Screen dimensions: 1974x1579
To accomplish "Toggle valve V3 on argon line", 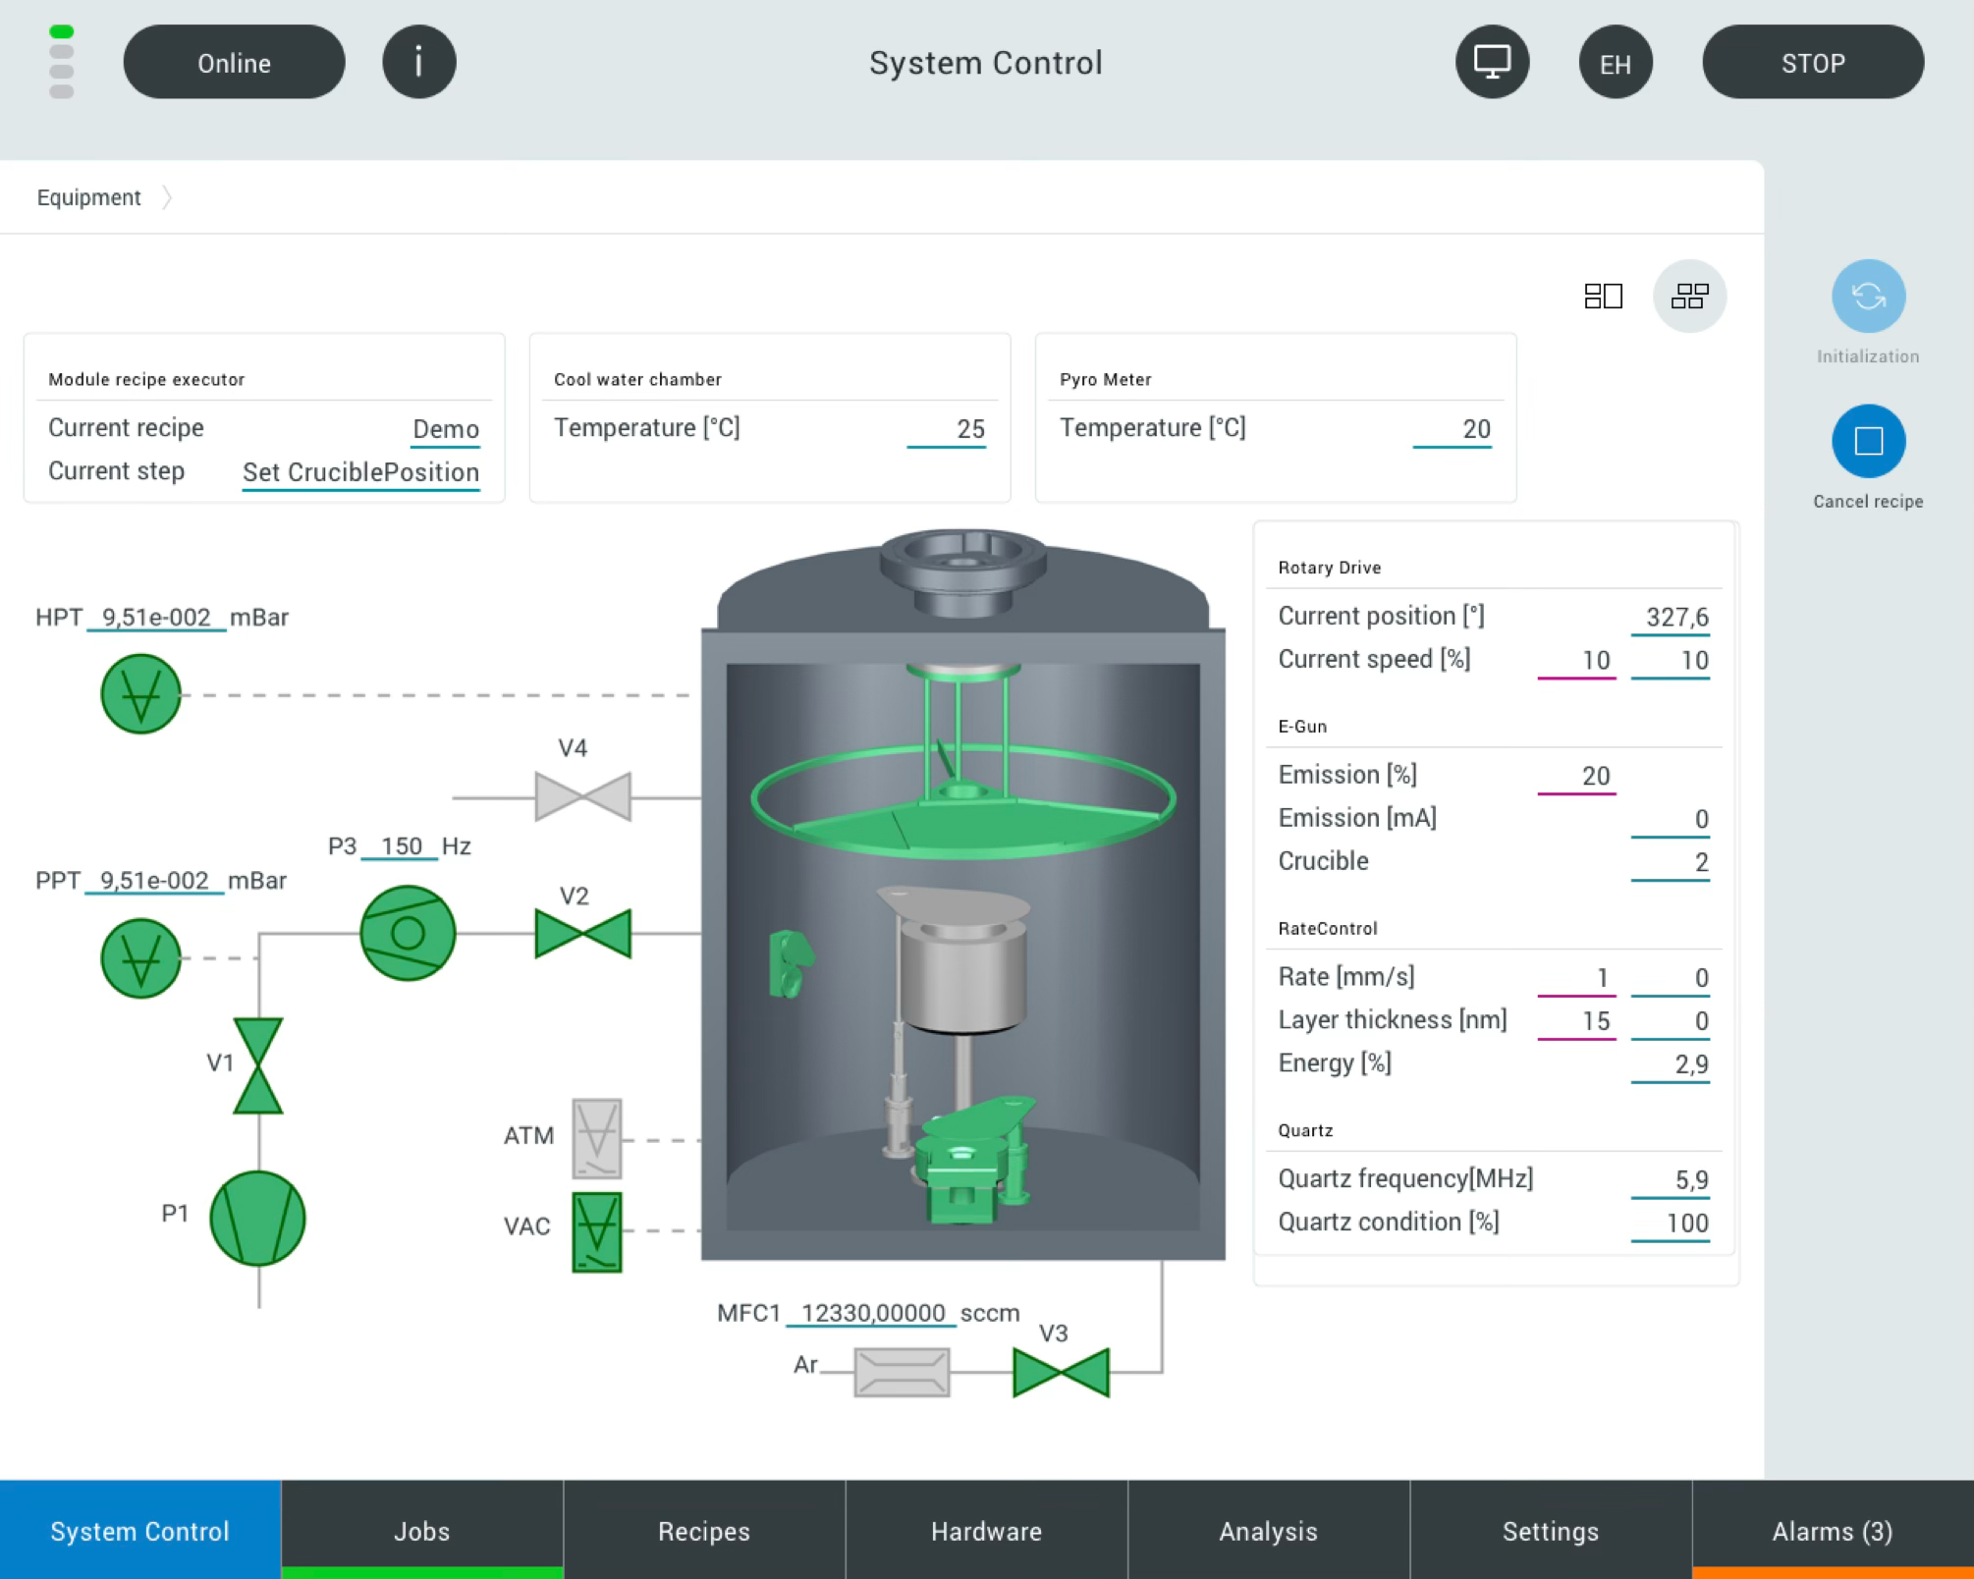I will point(1061,1372).
